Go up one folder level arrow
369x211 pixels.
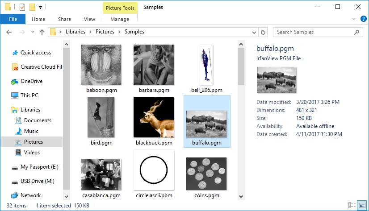(x=42, y=32)
